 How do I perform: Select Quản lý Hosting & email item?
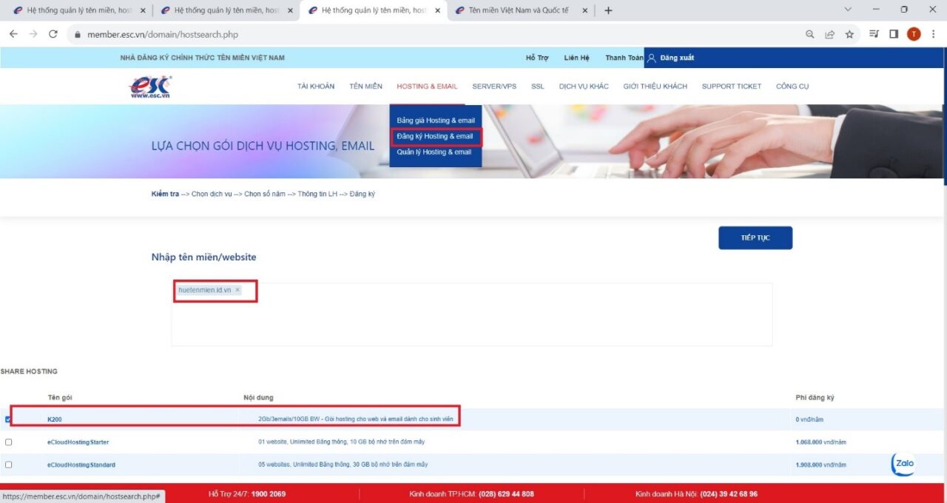click(x=434, y=152)
